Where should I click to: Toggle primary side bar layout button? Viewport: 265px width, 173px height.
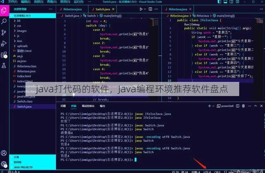click(x=219, y=2)
